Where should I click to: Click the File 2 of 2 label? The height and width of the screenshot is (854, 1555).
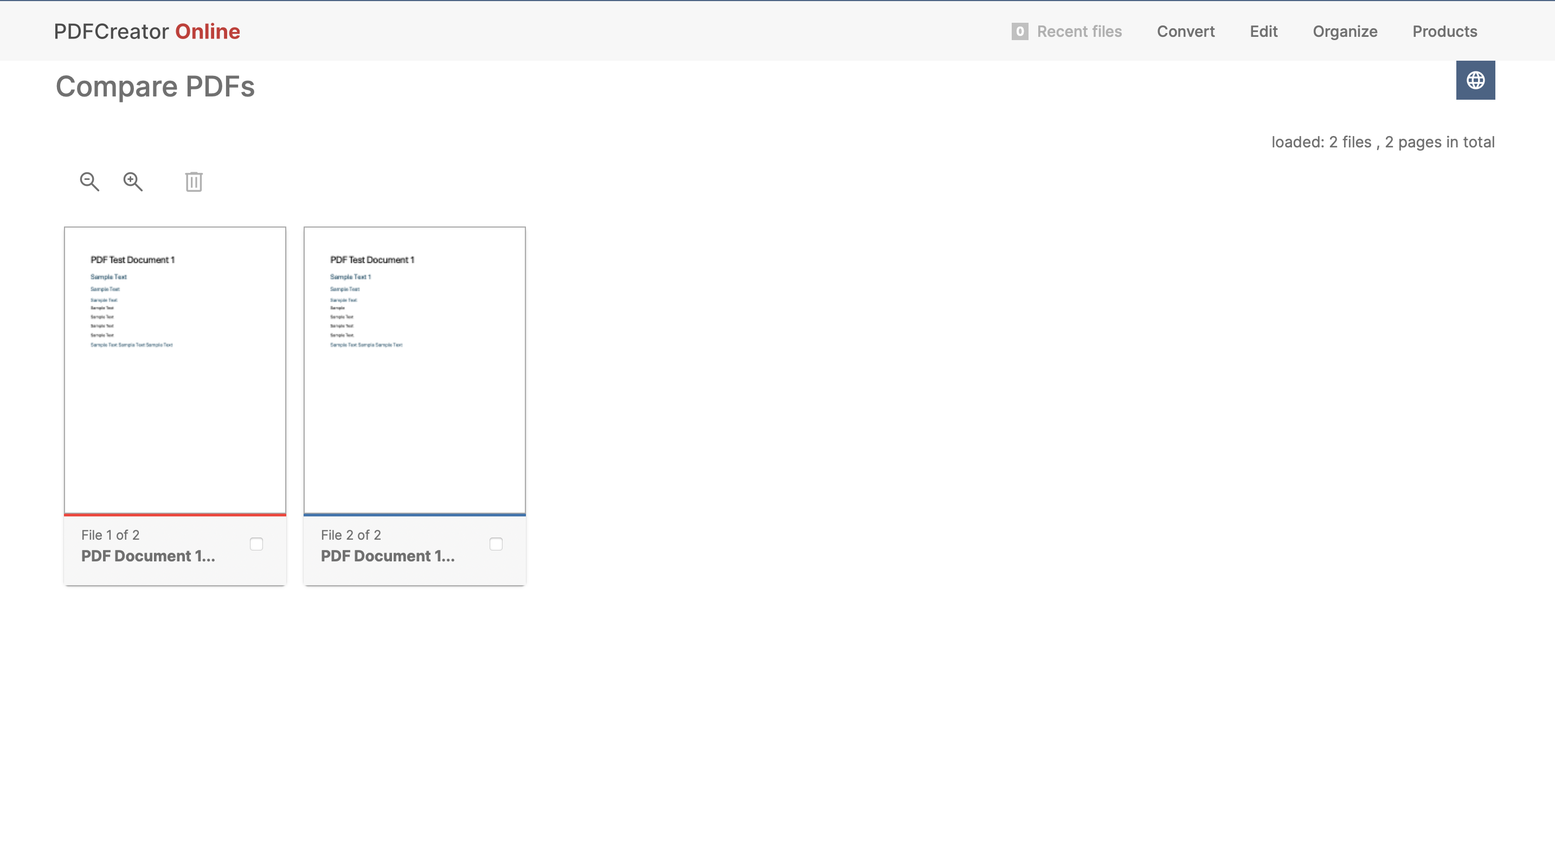(x=351, y=534)
